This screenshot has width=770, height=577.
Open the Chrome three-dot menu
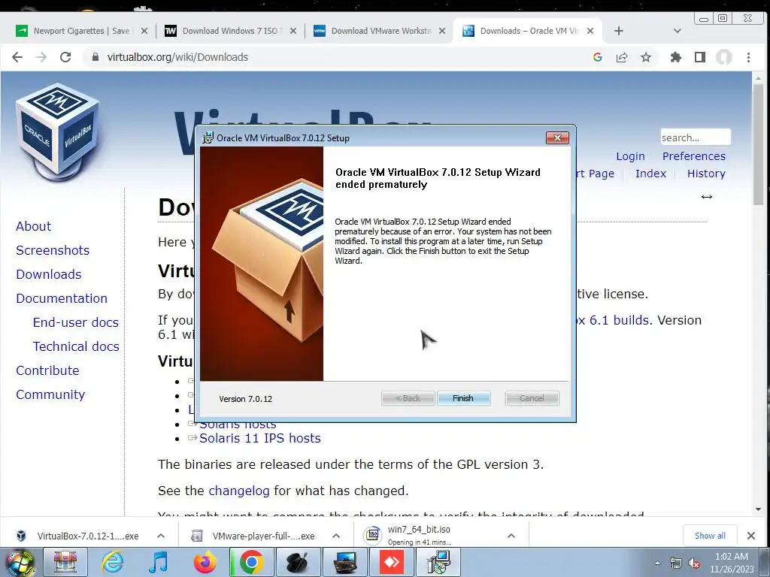tap(748, 57)
